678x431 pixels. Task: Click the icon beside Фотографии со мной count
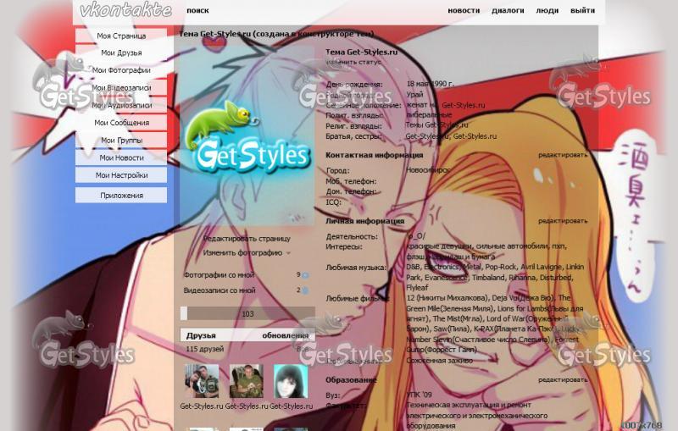[x=305, y=275]
